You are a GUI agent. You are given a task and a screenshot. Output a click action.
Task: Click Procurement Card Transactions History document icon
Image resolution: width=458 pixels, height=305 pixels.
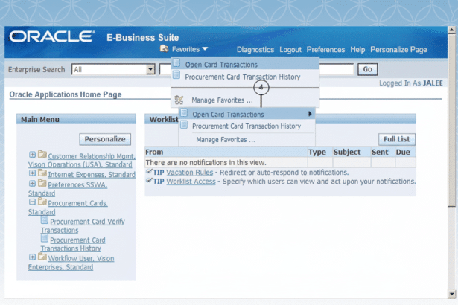[45, 238]
